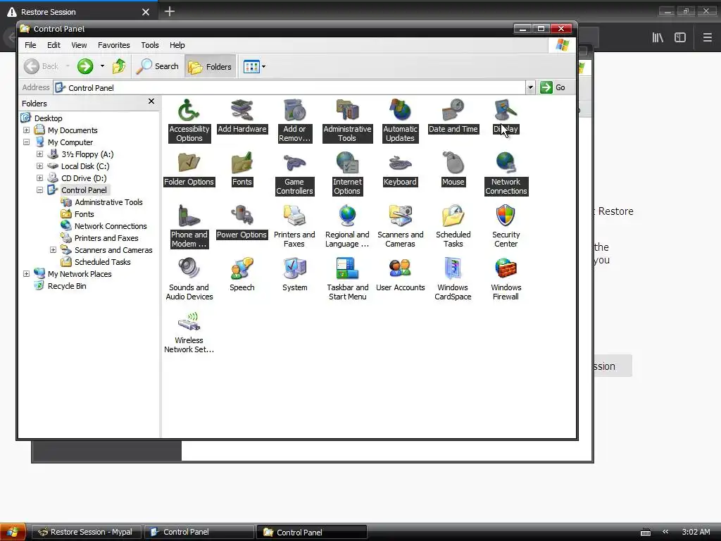Viewport: 721px width, 541px height.
Task: Open the View menu
Action: pyautogui.click(x=79, y=45)
